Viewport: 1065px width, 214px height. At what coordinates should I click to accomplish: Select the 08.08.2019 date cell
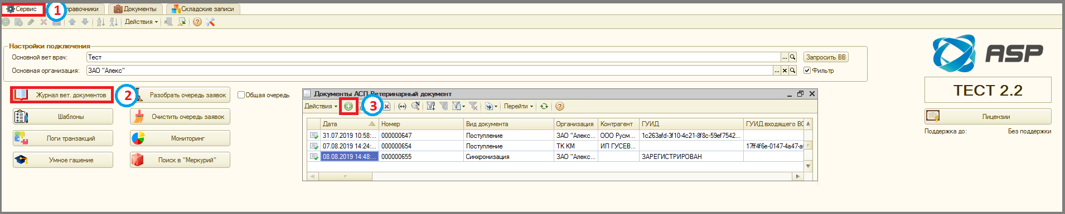pyautogui.click(x=350, y=157)
